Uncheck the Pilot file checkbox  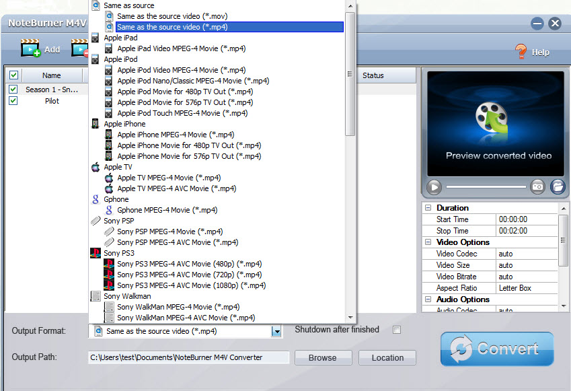coord(13,100)
